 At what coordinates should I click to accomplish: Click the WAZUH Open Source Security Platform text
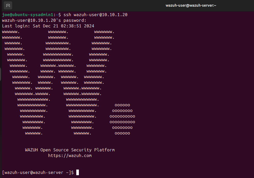[70, 150]
